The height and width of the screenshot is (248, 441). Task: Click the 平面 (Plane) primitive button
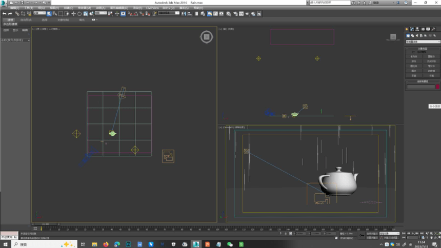click(431, 76)
